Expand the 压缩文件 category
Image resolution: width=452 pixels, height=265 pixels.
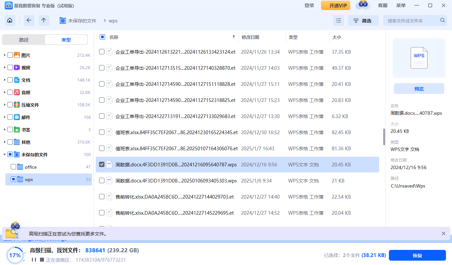[x=5, y=105]
